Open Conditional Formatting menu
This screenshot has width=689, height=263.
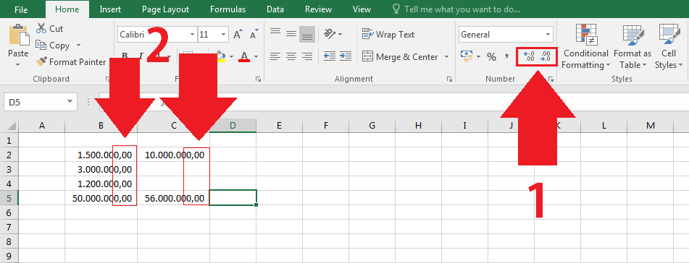[x=585, y=46]
